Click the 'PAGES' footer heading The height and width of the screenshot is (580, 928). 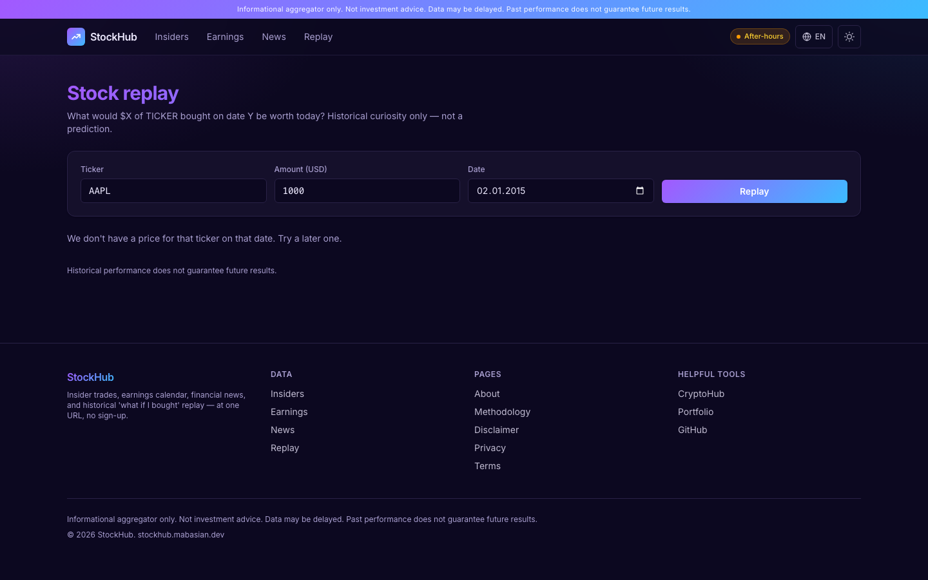point(488,374)
